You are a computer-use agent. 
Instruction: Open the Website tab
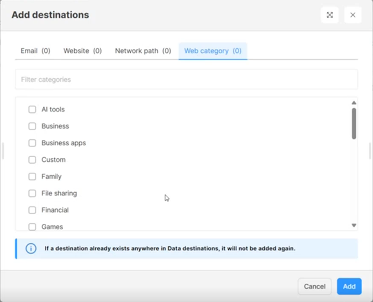(82, 51)
